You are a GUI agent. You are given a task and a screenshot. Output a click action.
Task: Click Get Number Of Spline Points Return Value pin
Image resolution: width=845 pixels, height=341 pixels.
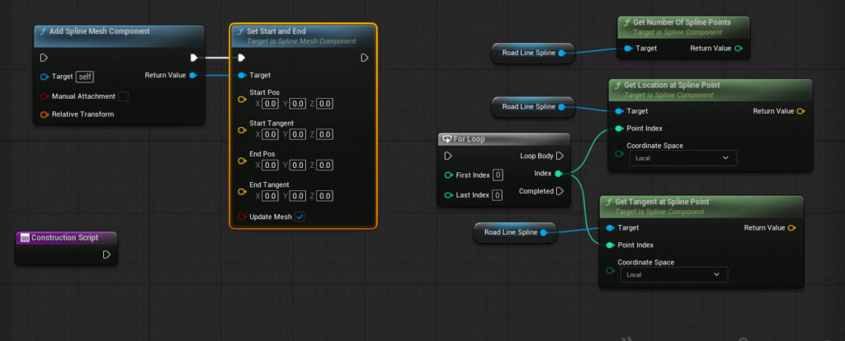(x=738, y=49)
